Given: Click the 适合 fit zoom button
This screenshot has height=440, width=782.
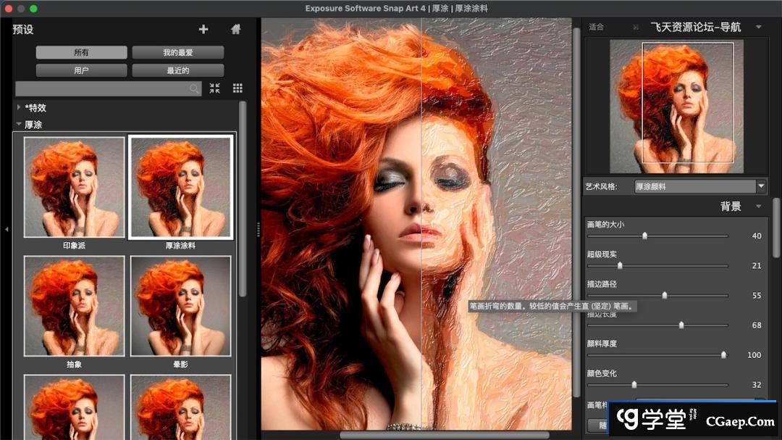Looking at the screenshot, I should pyautogui.click(x=596, y=28).
